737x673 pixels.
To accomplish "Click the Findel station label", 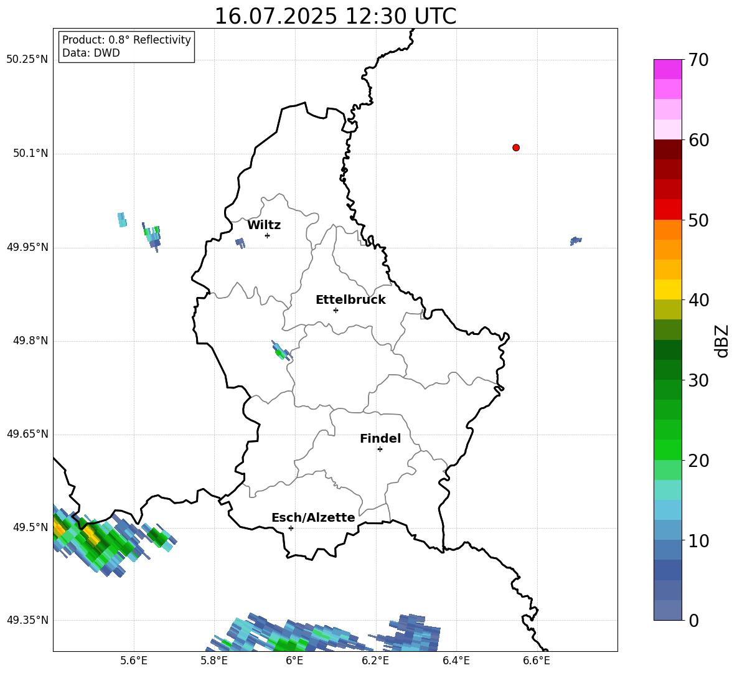I will [380, 438].
